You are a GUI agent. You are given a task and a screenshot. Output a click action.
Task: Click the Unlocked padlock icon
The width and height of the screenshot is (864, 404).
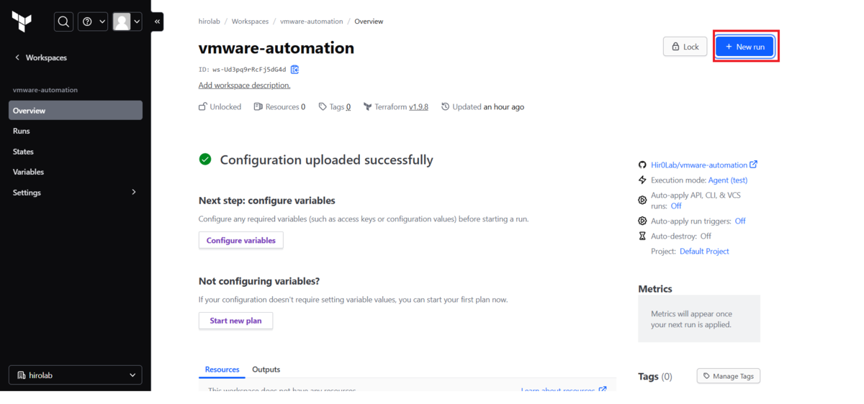click(203, 107)
